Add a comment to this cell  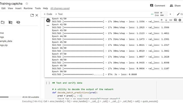pos(175,20)
